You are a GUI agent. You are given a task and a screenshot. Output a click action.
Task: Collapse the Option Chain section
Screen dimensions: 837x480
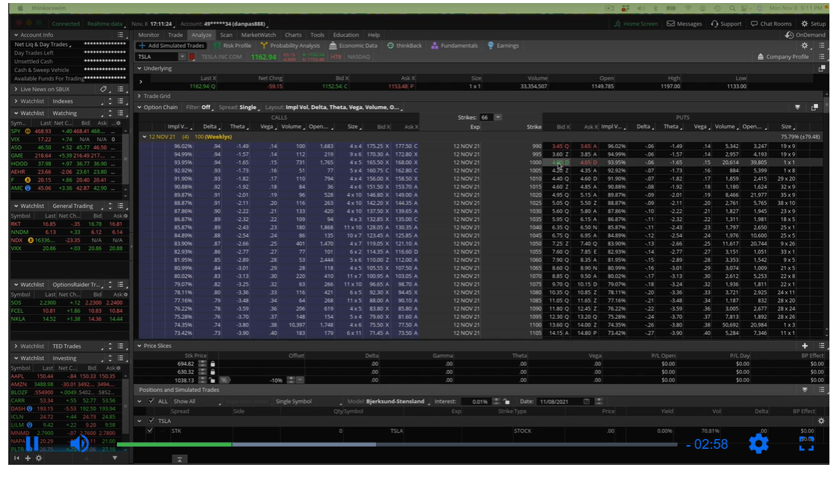[x=139, y=107]
